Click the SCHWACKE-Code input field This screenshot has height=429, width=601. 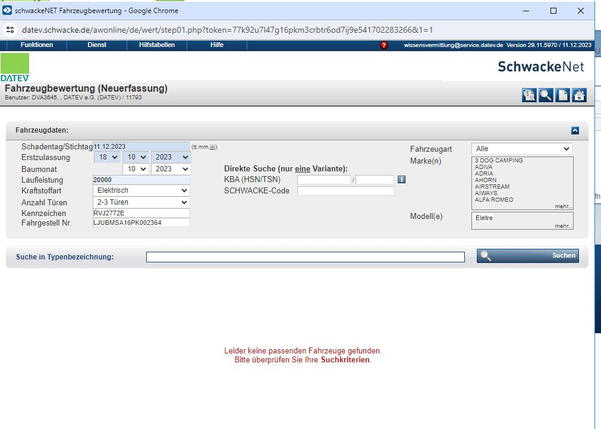tap(345, 191)
